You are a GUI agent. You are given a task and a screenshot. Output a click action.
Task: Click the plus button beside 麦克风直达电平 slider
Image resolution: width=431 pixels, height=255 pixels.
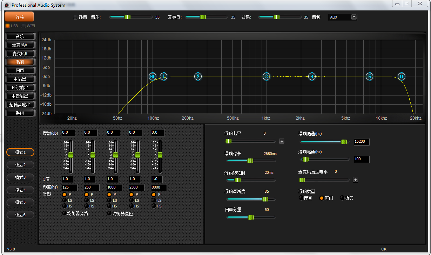355,180
